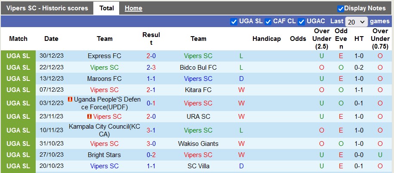Image resolution: width=394 pixels, height=173 pixels.
Task: Click the 2-3 result score
Action: tap(151, 68)
